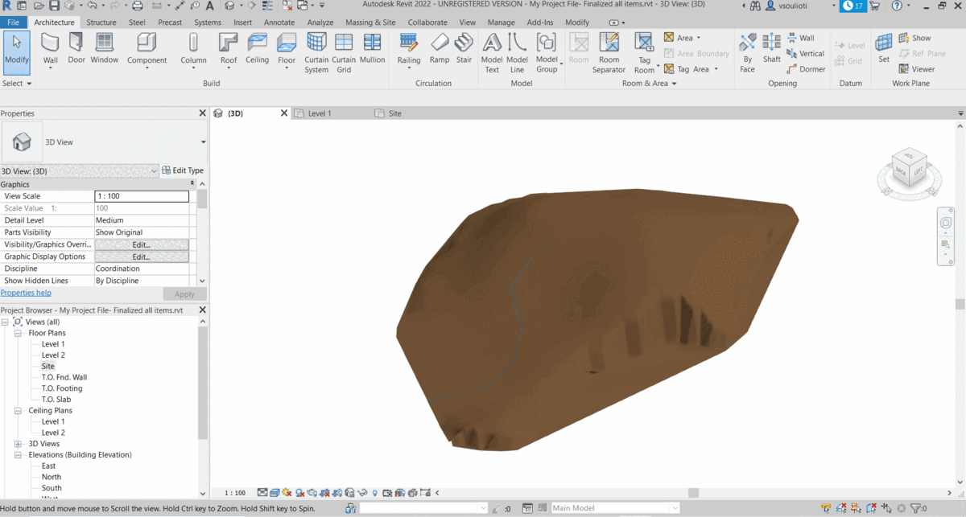Screen dimensions: 966x517
Task: Click the horizontal view scrollbar thumb
Action: [693, 493]
